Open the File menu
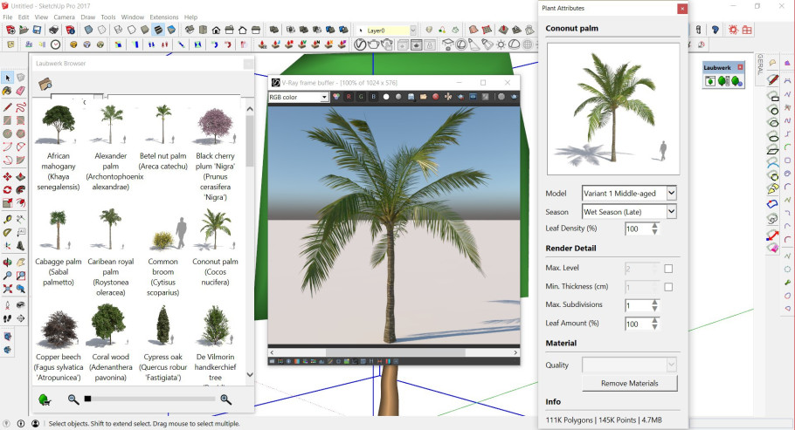This screenshot has width=795, height=430. 8,17
